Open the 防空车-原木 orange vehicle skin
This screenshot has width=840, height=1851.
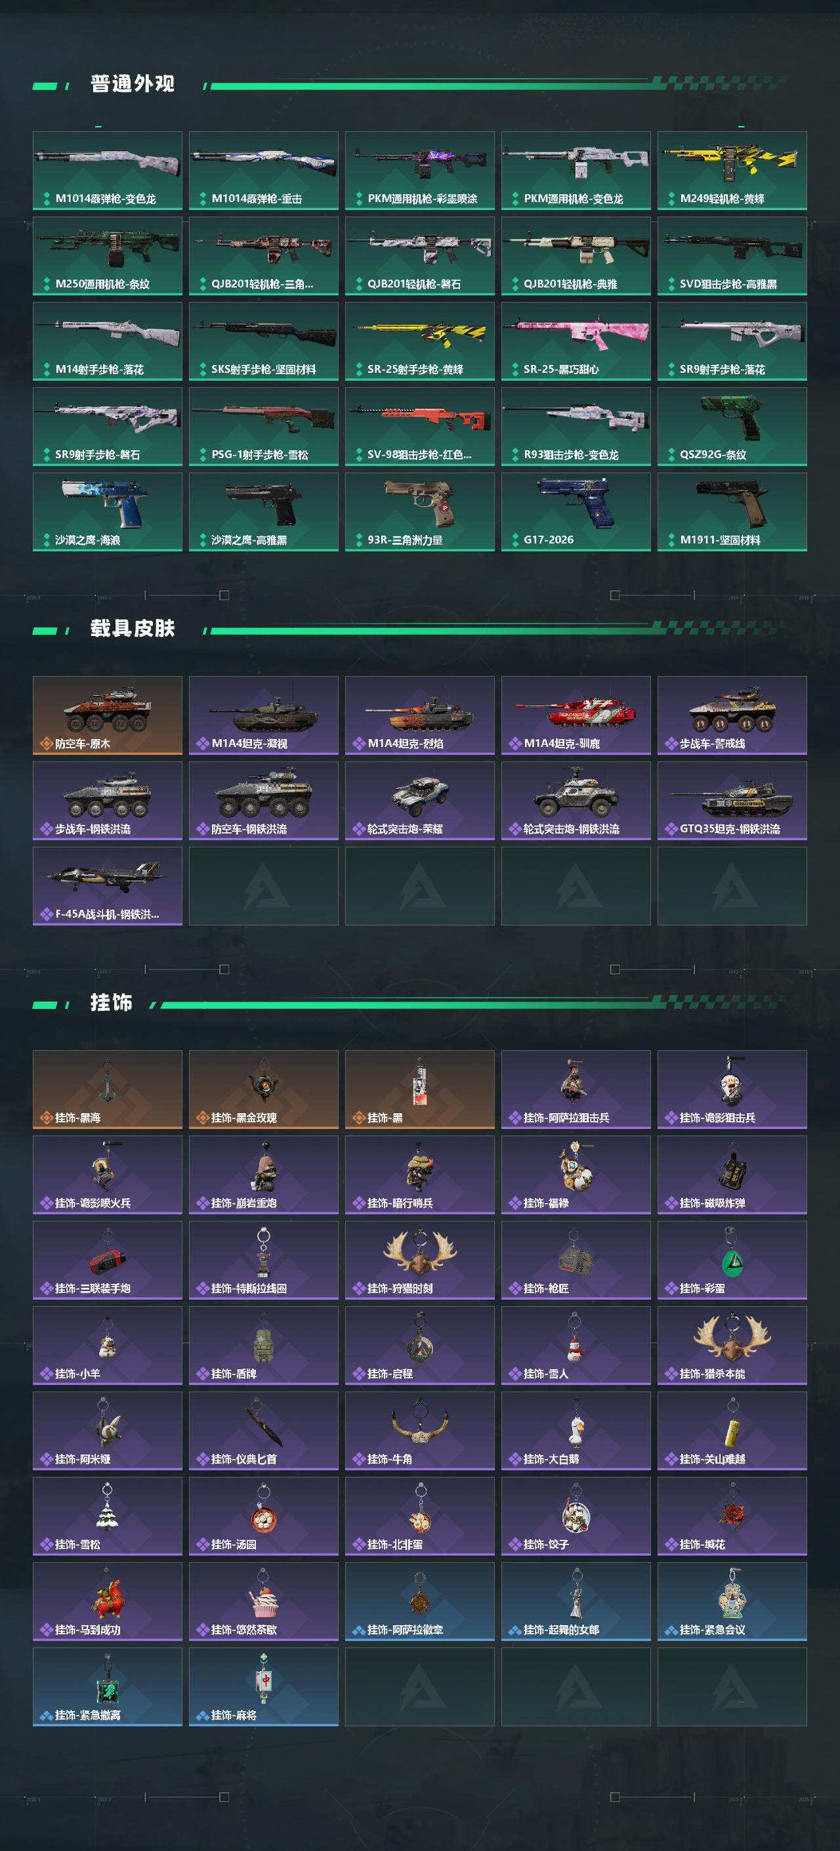click(107, 715)
